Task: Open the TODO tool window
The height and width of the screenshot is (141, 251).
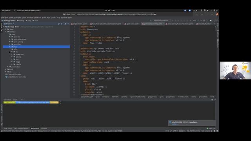Action: pos(8,128)
